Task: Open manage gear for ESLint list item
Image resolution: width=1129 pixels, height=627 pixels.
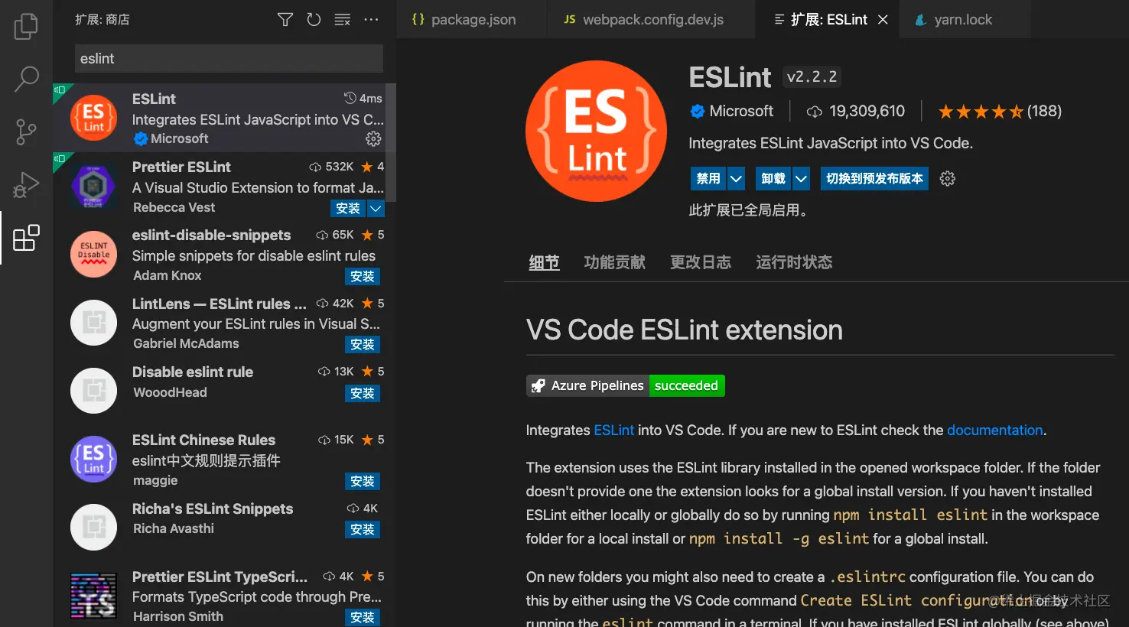Action: click(x=373, y=138)
